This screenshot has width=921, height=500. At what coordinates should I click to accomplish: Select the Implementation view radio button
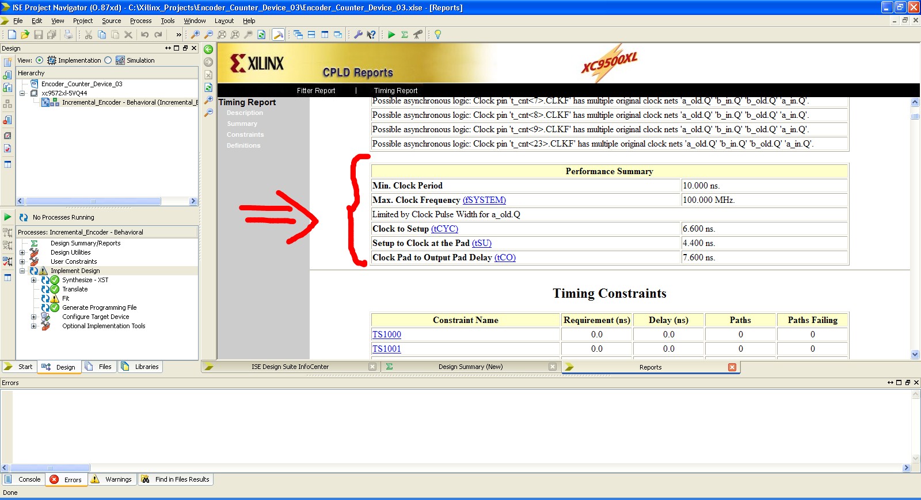click(39, 60)
